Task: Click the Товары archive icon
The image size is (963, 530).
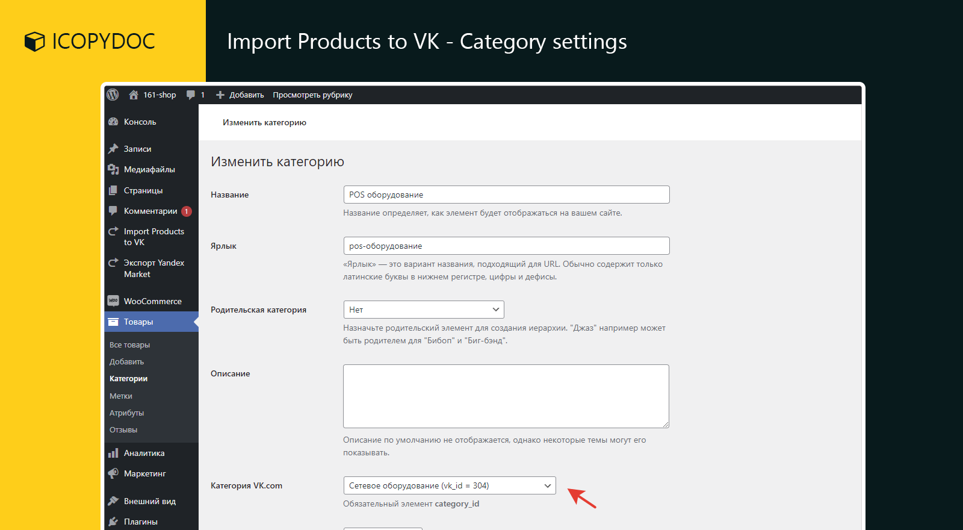Action: pos(113,322)
